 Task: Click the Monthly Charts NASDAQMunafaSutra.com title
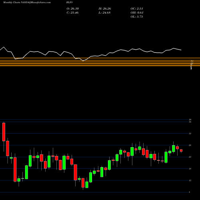coord(27,2)
